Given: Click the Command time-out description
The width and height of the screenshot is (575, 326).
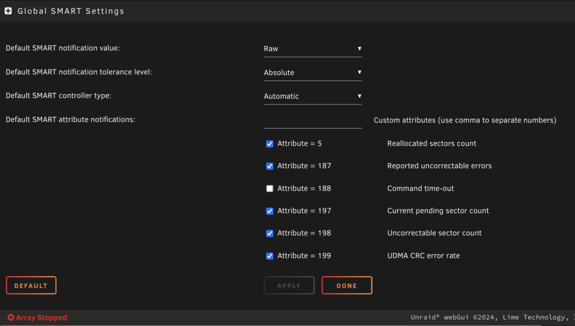Looking at the screenshot, I should coord(421,188).
